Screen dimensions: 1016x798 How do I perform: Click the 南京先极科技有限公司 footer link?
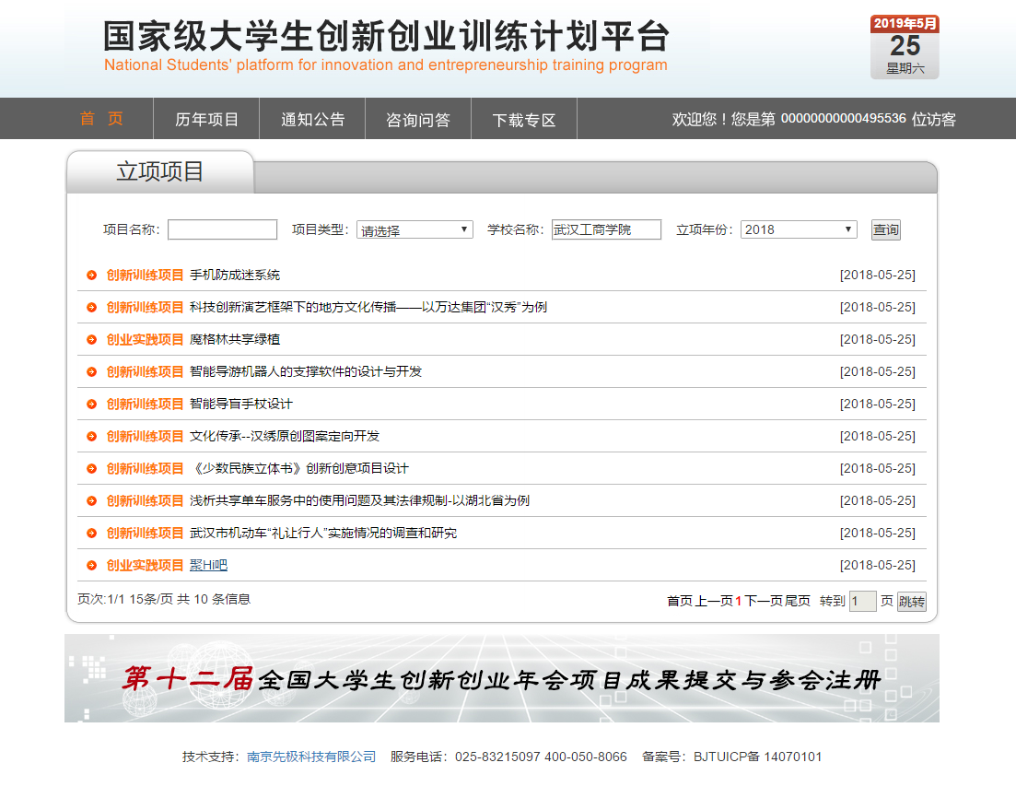coord(311,757)
